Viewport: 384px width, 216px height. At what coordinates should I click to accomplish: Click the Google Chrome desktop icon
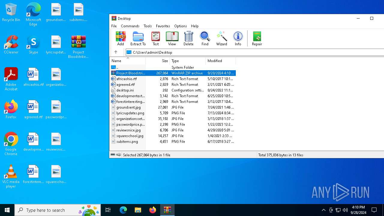11,144
